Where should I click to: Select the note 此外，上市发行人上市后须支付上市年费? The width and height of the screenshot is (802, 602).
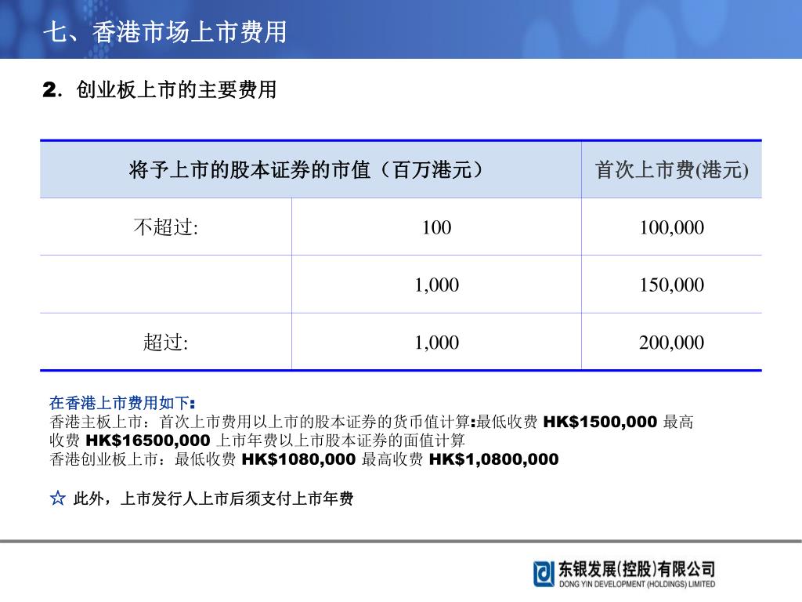point(213,498)
